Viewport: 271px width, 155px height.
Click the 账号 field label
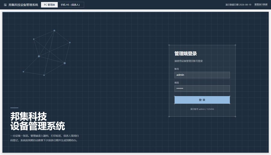(176, 69)
